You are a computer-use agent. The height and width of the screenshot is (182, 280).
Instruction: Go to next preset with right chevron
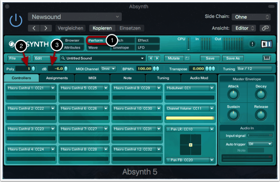pos(46,28)
